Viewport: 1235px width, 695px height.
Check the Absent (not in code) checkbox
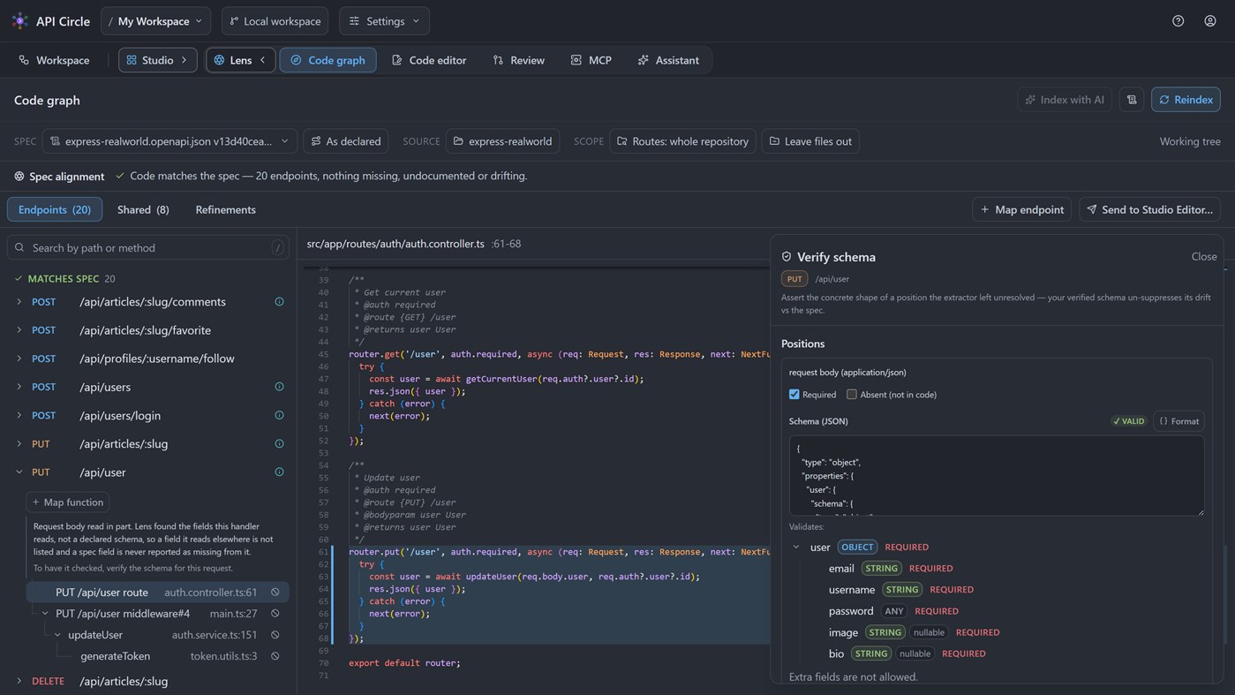coord(852,395)
